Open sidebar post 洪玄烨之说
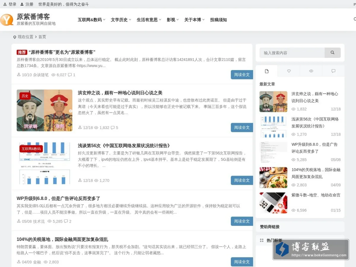The height and width of the screenshot is (267, 356). pyautogui.click(x=315, y=97)
